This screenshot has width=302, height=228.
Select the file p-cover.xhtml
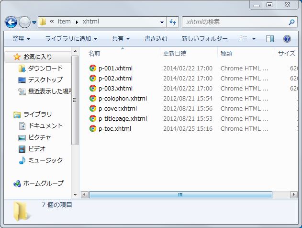[x=117, y=109]
